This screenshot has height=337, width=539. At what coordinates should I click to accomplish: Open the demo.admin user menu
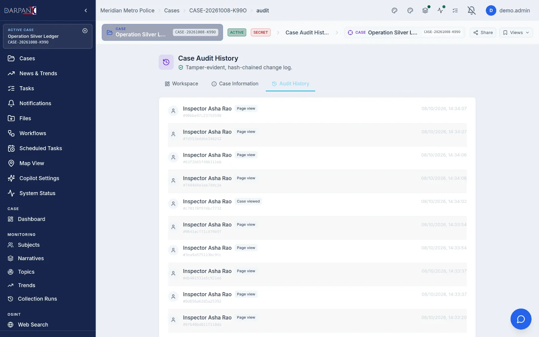508,10
